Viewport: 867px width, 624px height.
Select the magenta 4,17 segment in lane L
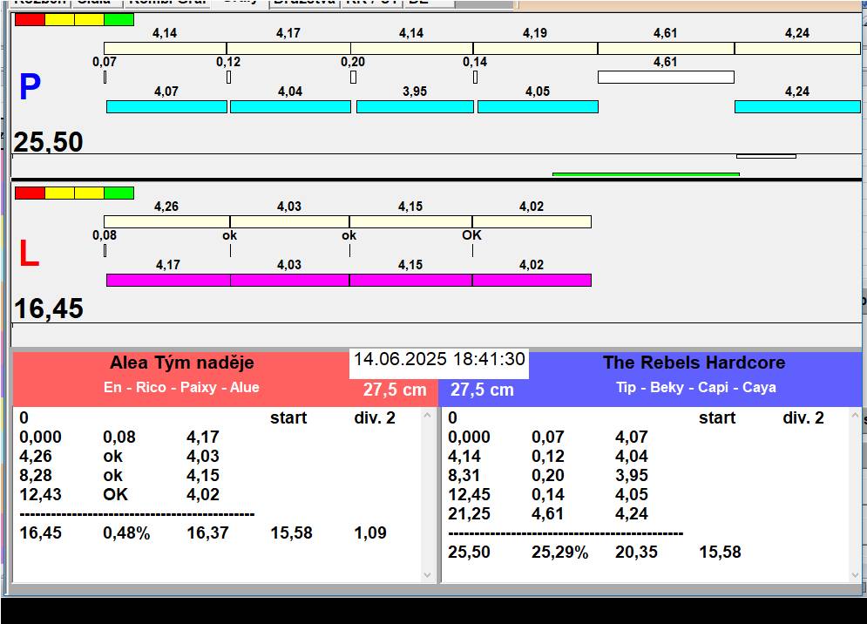tap(168, 280)
